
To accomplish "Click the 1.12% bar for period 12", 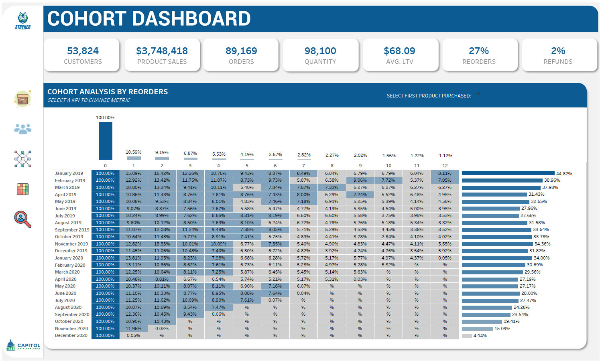I will point(445,160).
